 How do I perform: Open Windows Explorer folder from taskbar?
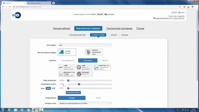tap(16, 110)
